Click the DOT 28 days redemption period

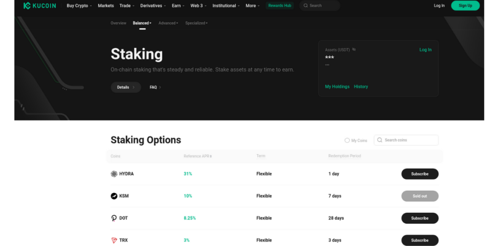(x=336, y=218)
